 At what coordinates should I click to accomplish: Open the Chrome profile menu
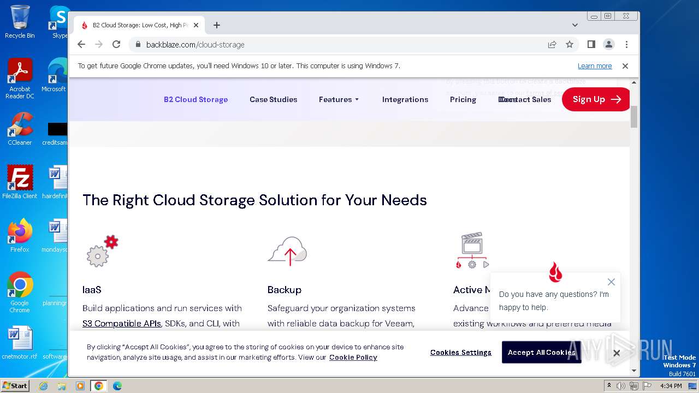pyautogui.click(x=608, y=44)
